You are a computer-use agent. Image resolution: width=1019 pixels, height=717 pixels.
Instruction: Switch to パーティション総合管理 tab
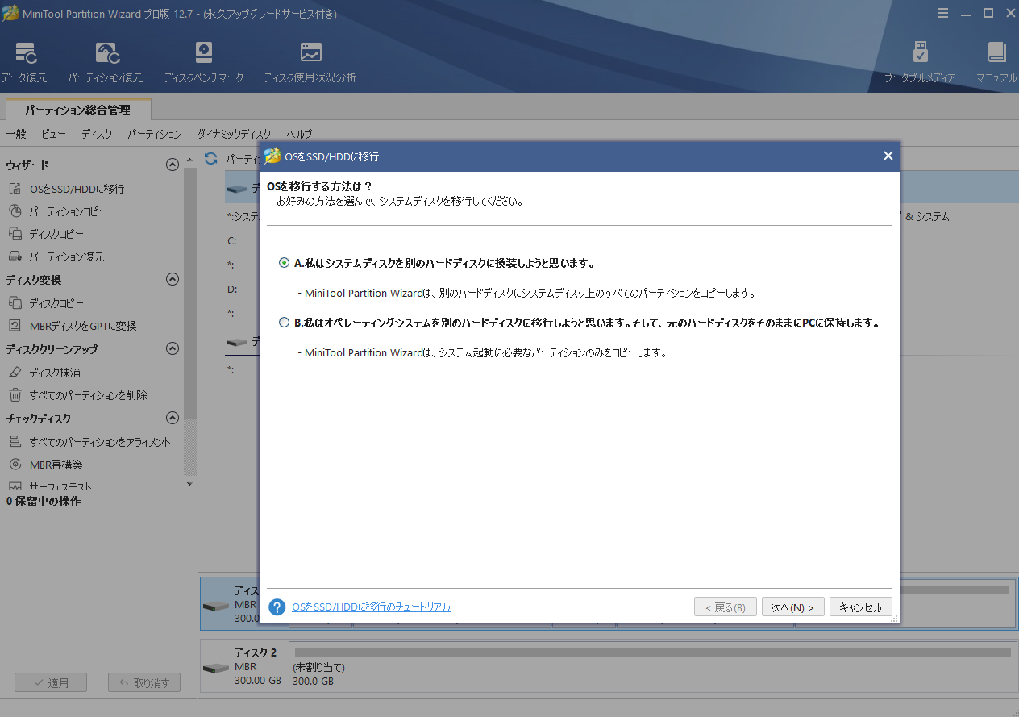point(77,110)
